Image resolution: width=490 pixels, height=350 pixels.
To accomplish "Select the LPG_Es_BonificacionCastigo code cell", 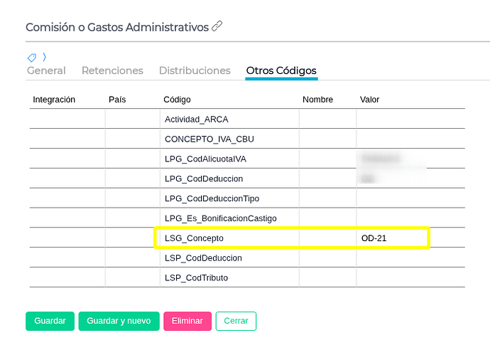I will (229, 218).
